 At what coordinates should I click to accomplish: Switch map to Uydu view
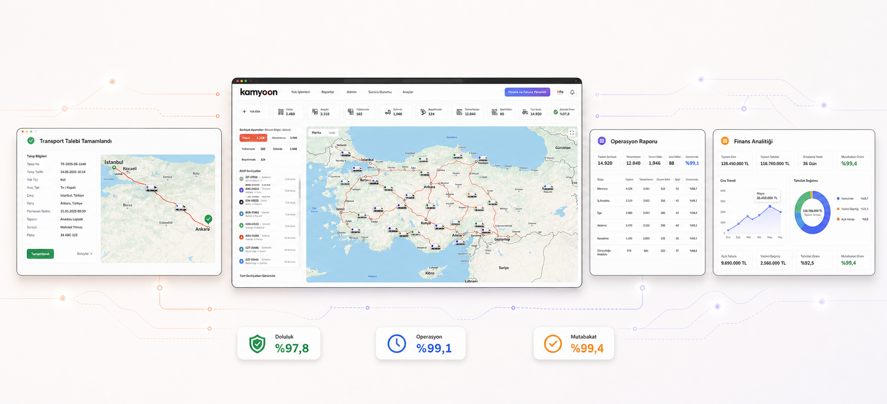pyautogui.click(x=331, y=133)
